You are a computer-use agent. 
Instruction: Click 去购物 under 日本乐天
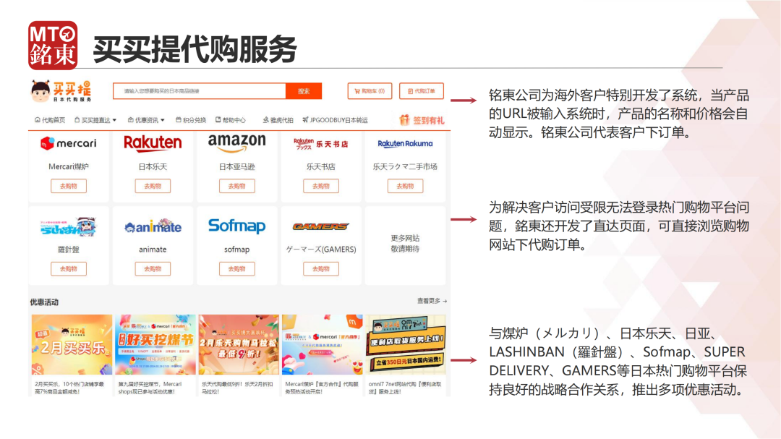pos(153,186)
